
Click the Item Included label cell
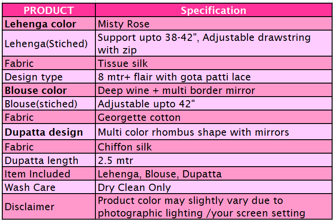(x=49, y=173)
